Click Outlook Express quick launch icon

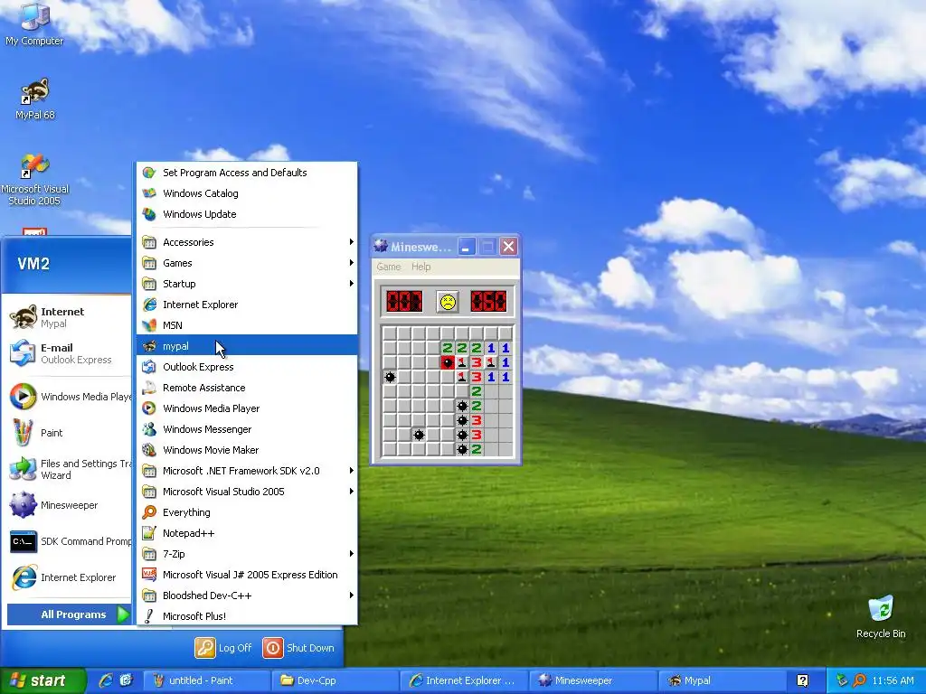point(126,680)
